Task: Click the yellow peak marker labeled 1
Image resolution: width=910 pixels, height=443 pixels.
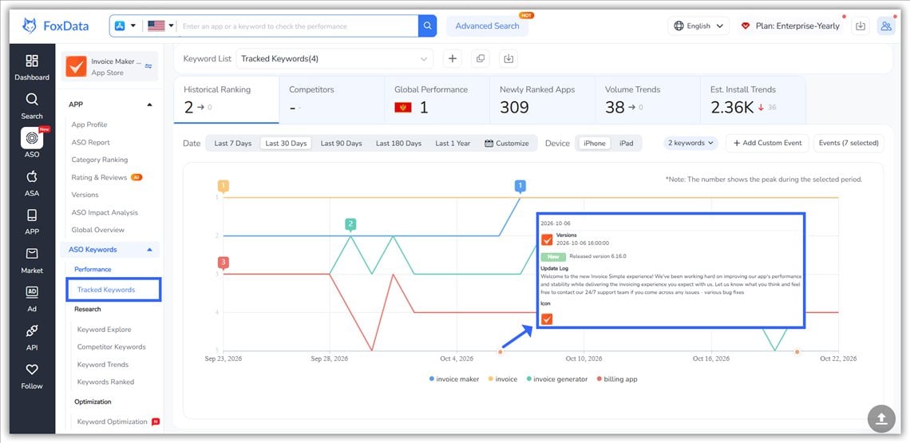Action: pos(224,186)
